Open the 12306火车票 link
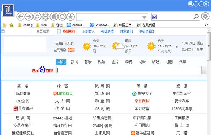Viewport: 211px width, 135px height. click(182, 108)
